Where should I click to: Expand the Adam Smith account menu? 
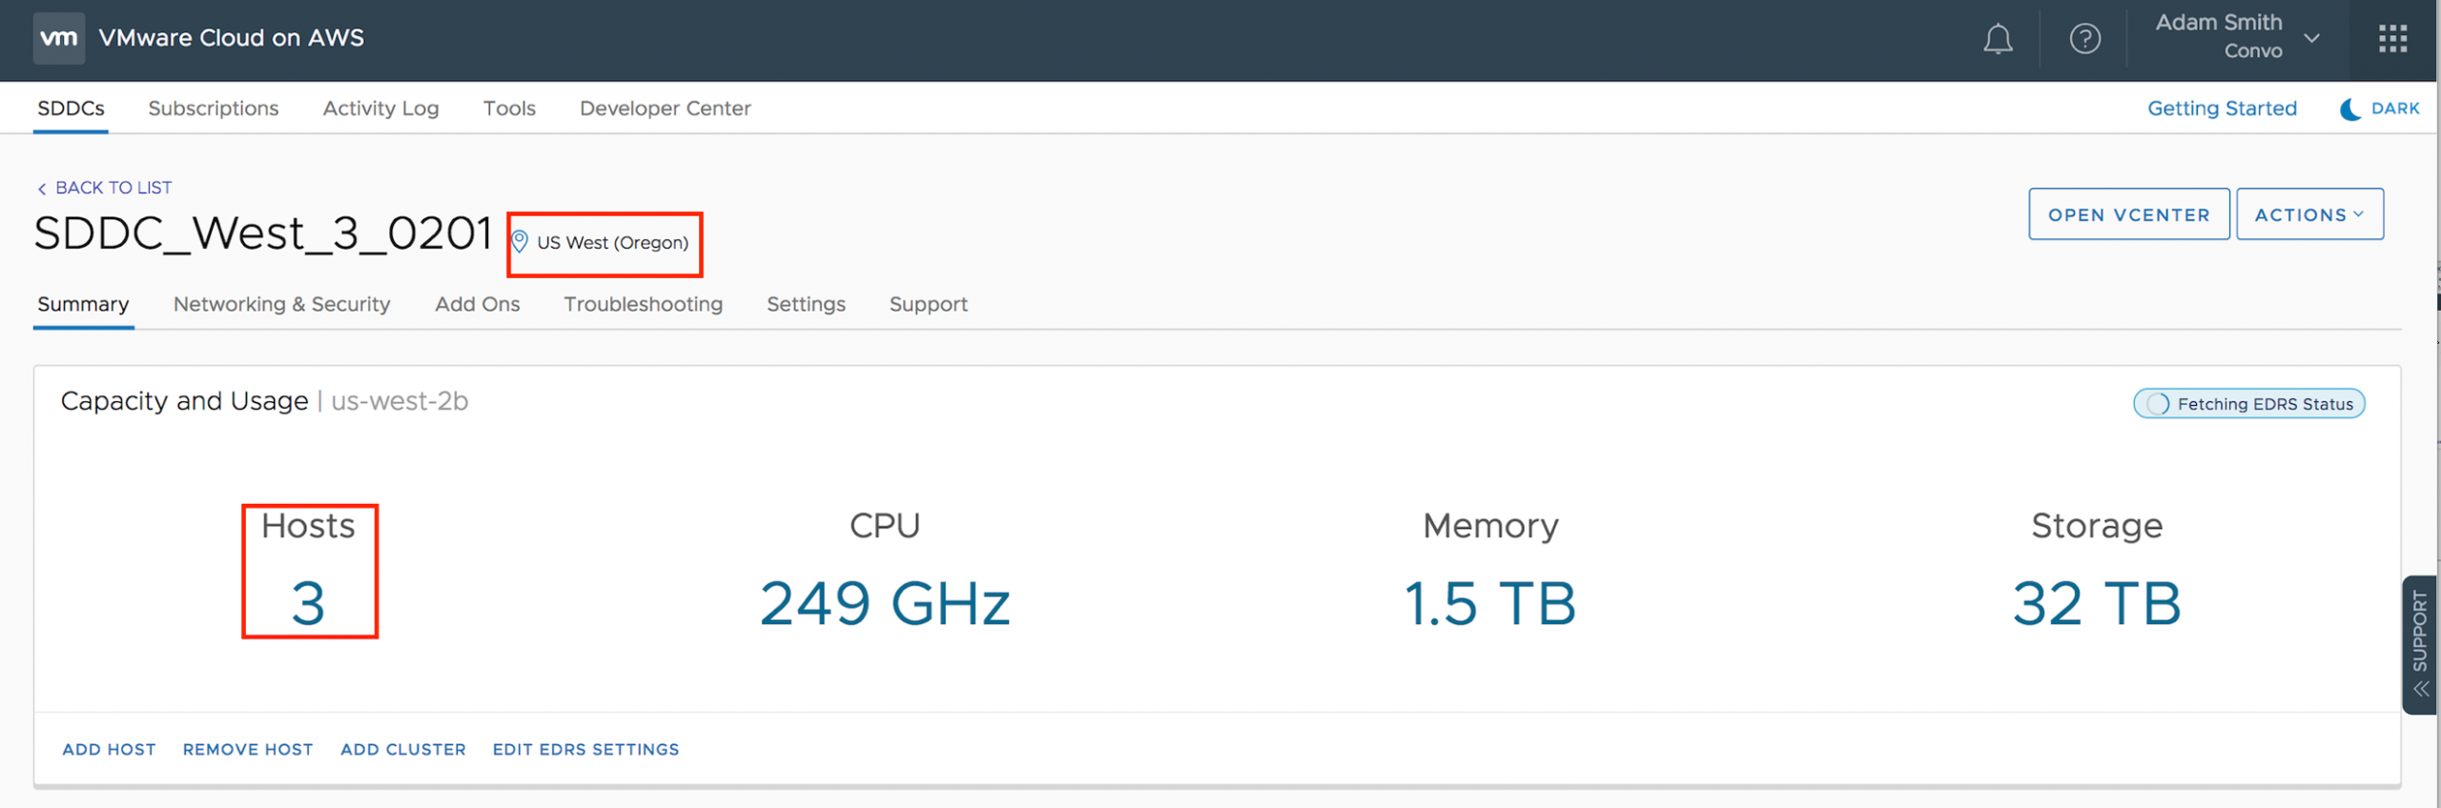2311,38
